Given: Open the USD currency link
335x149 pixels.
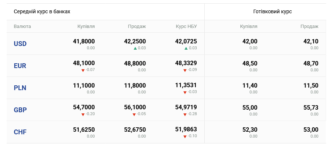Looking at the screenshot, I should click(x=20, y=44).
